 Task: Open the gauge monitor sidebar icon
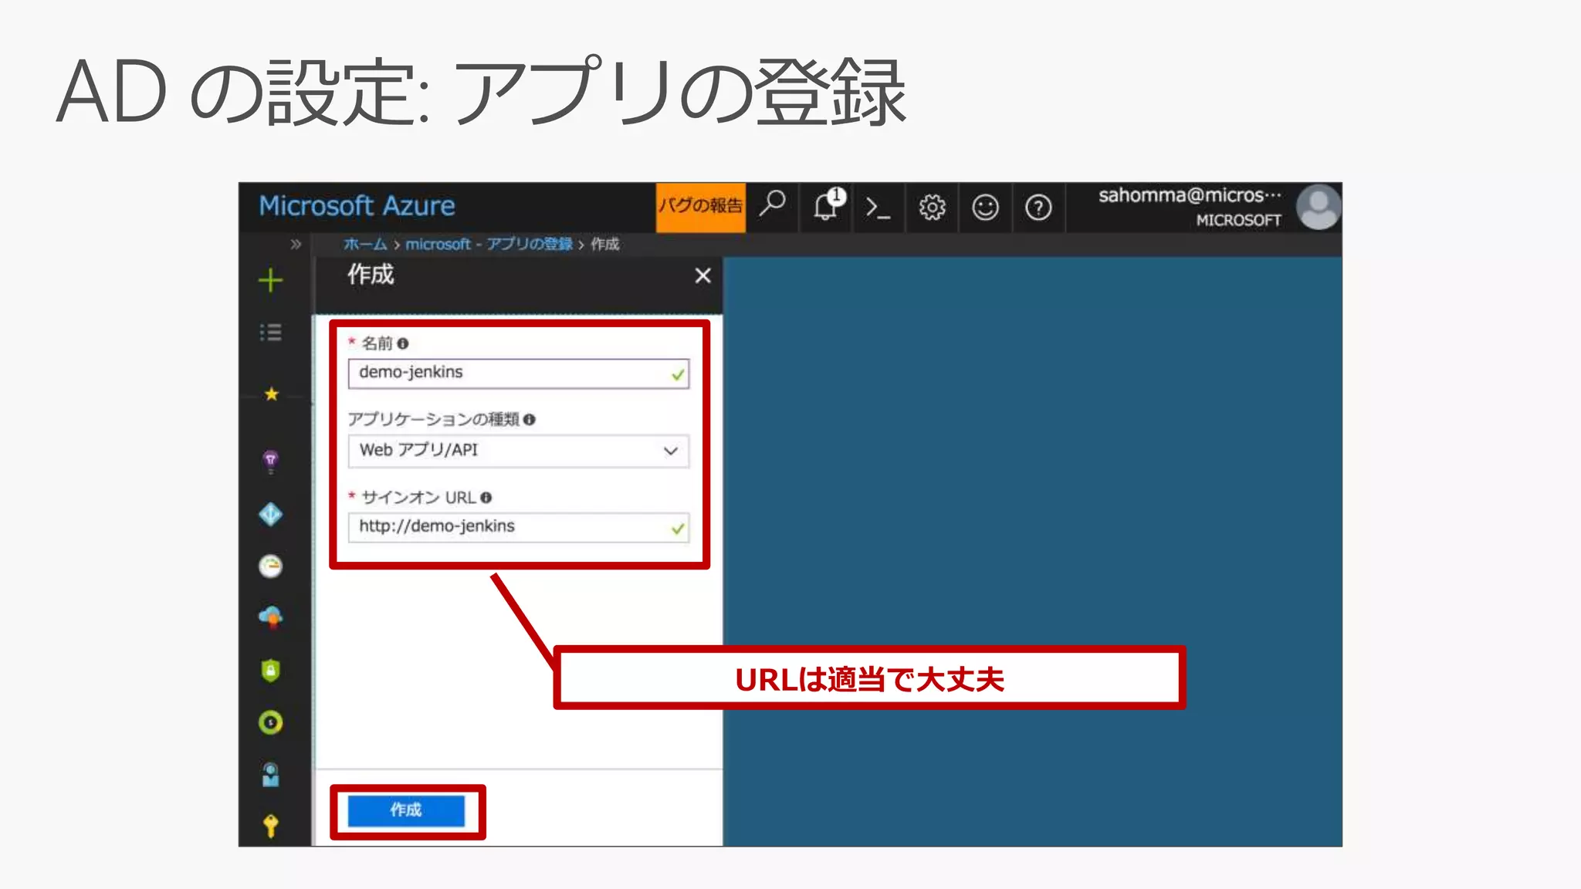tap(270, 566)
